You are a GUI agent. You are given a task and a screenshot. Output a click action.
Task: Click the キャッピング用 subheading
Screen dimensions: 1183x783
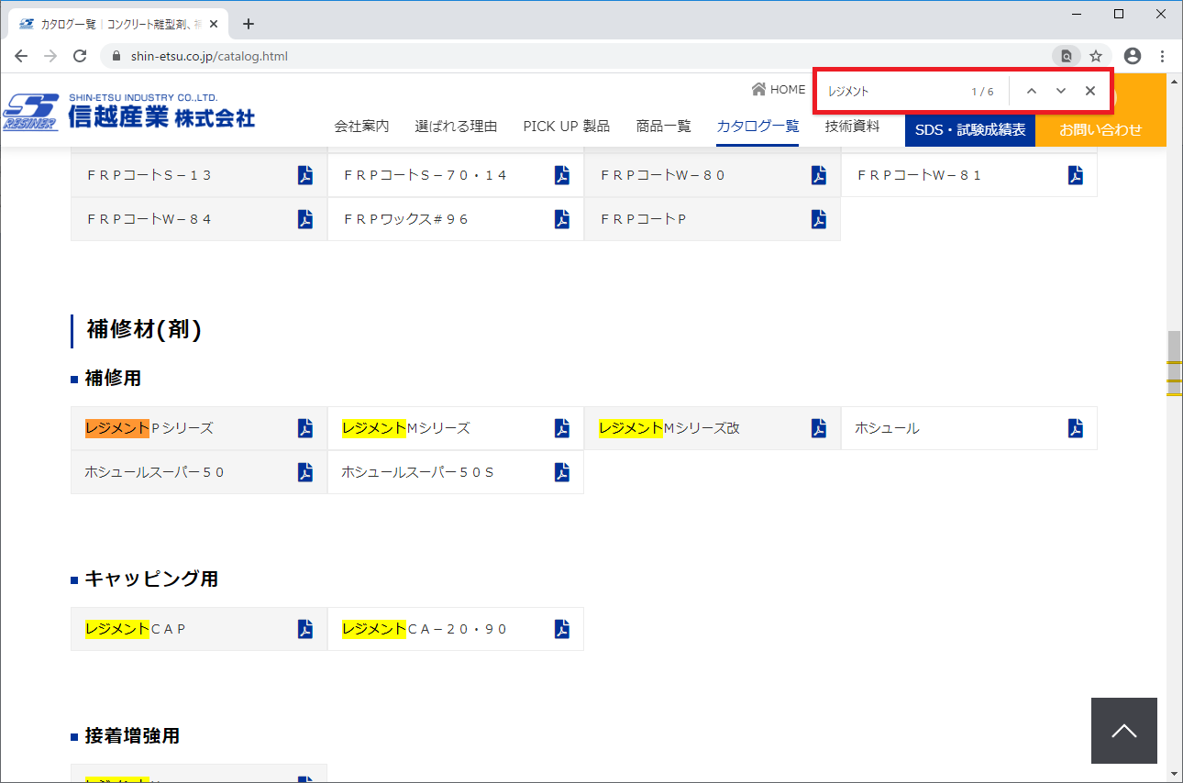click(151, 579)
